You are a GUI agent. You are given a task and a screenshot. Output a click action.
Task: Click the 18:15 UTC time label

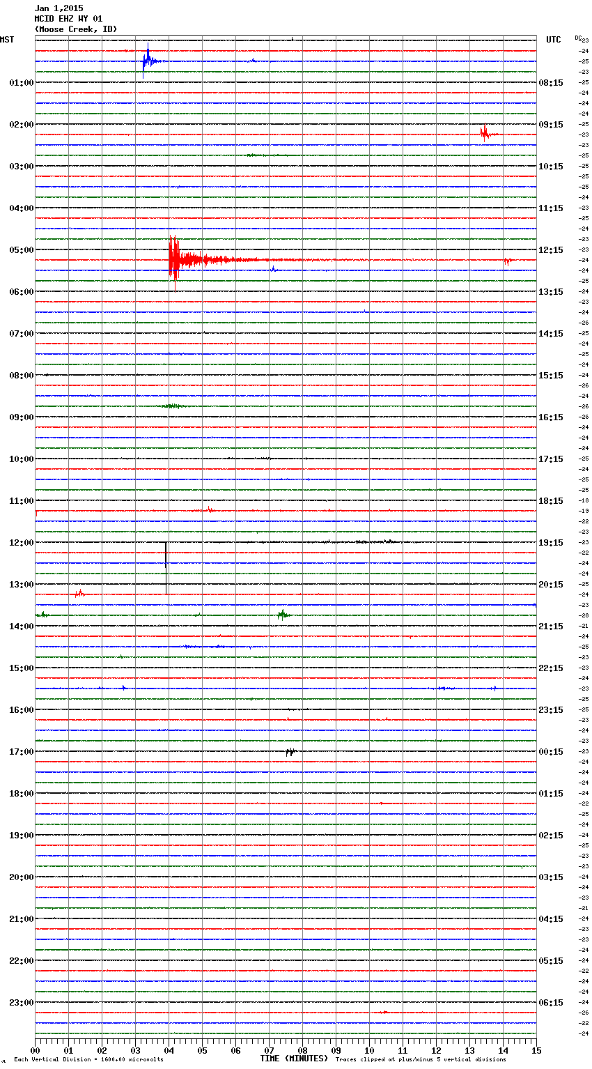coord(551,501)
